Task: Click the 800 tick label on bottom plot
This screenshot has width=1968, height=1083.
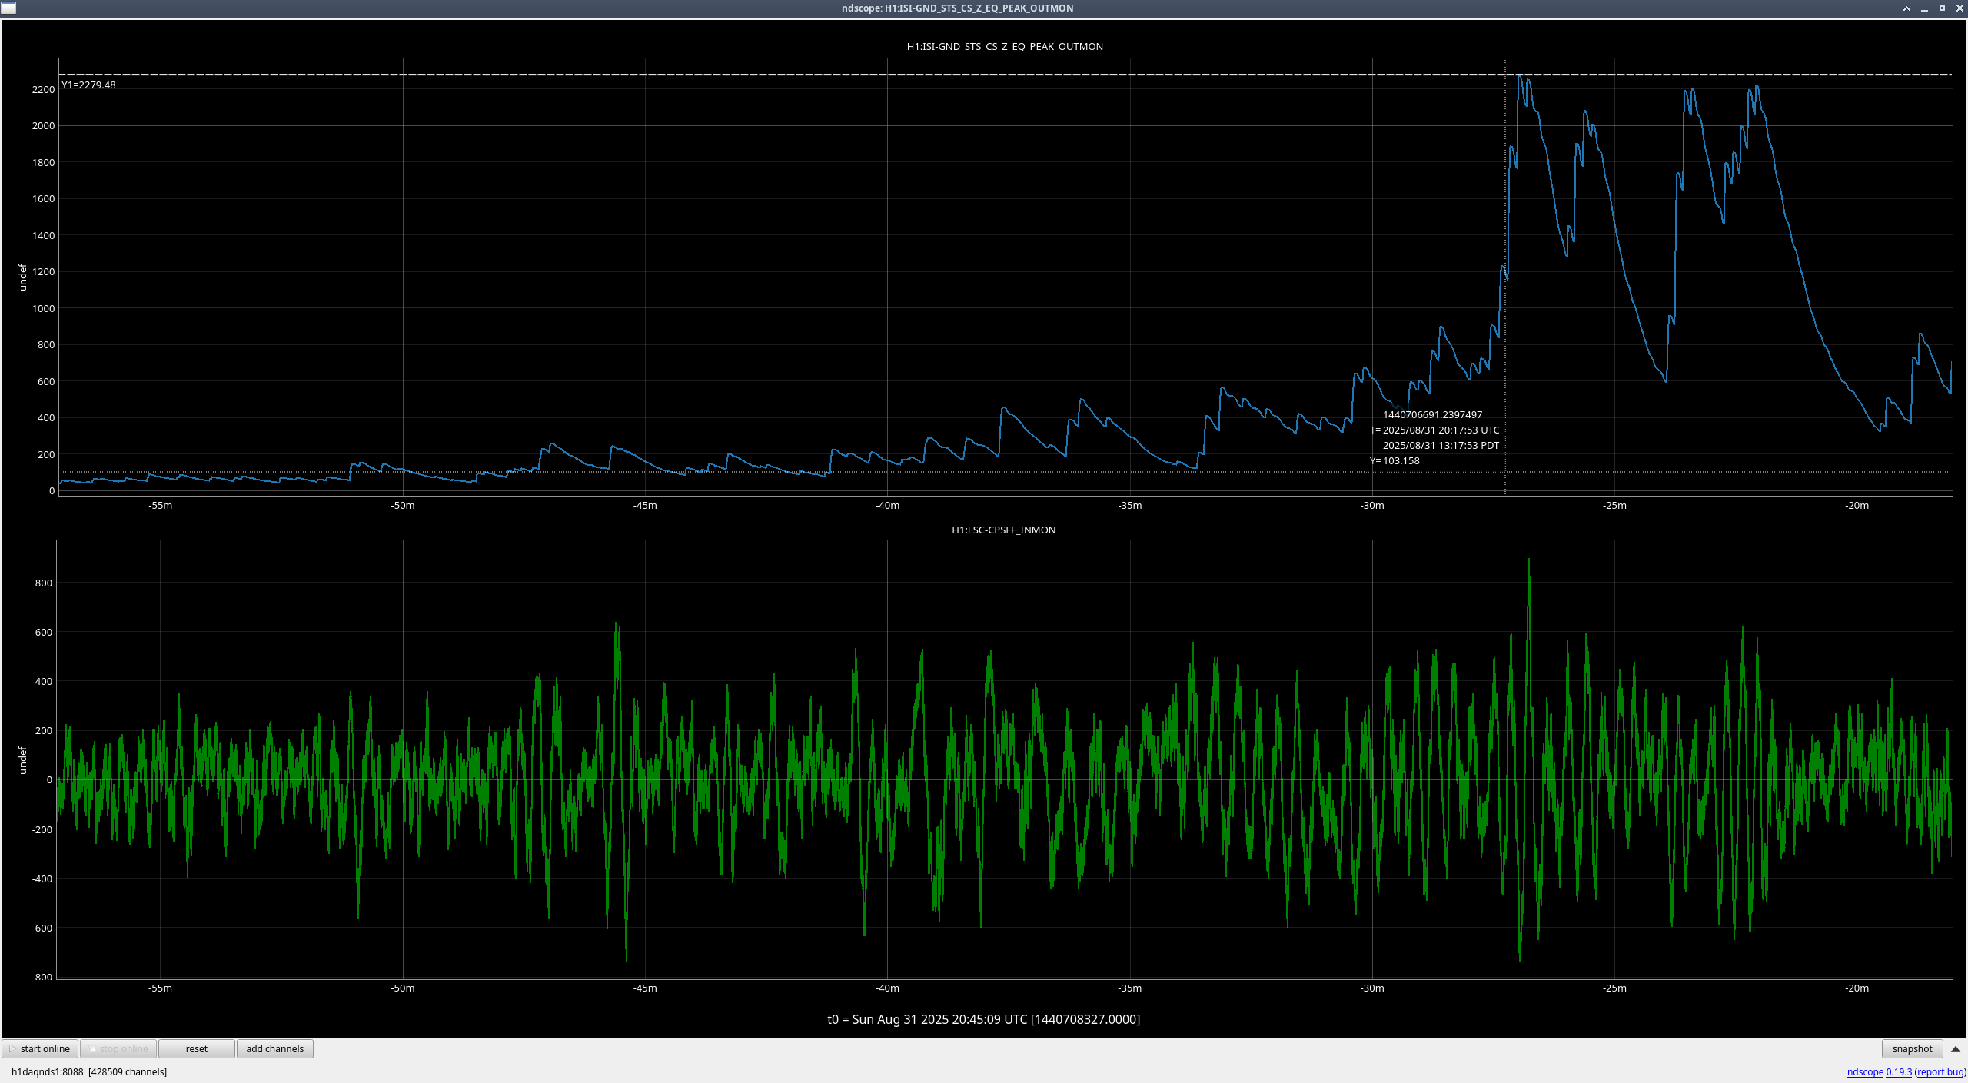Action: [x=44, y=583]
